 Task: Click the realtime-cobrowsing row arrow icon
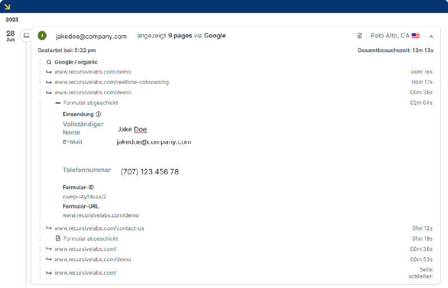tap(49, 82)
